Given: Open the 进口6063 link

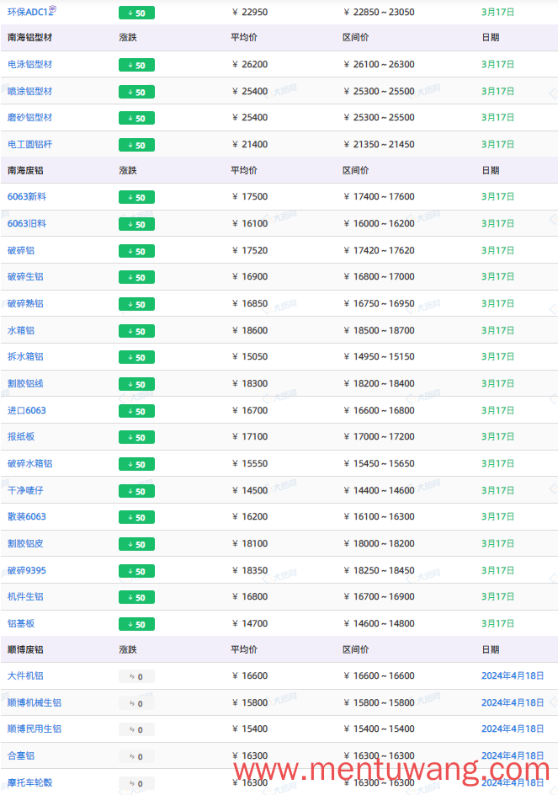Looking at the screenshot, I should click(27, 411).
